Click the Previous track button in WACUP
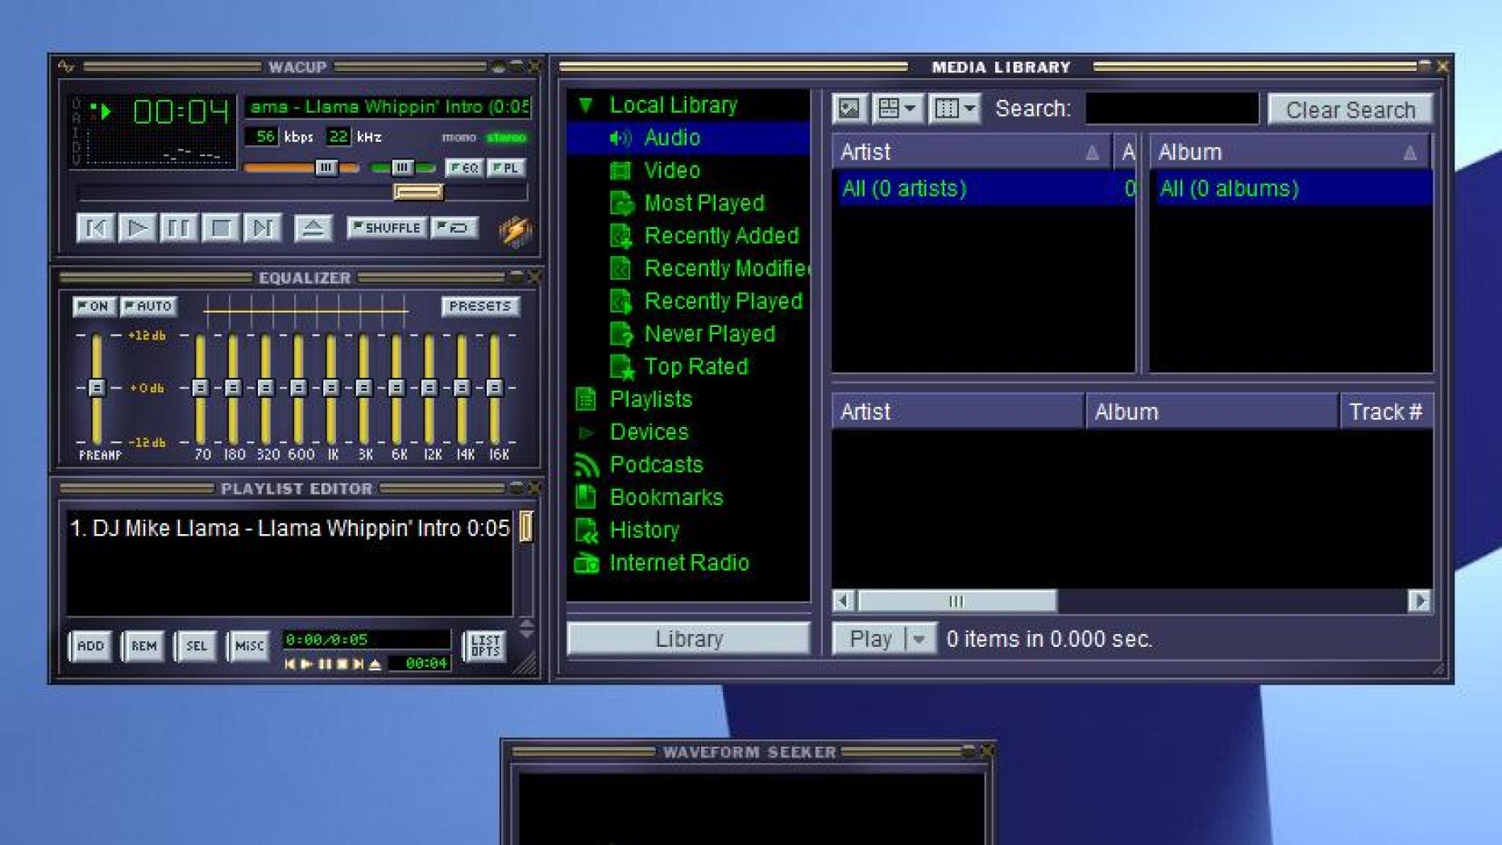 (x=95, y=228)
